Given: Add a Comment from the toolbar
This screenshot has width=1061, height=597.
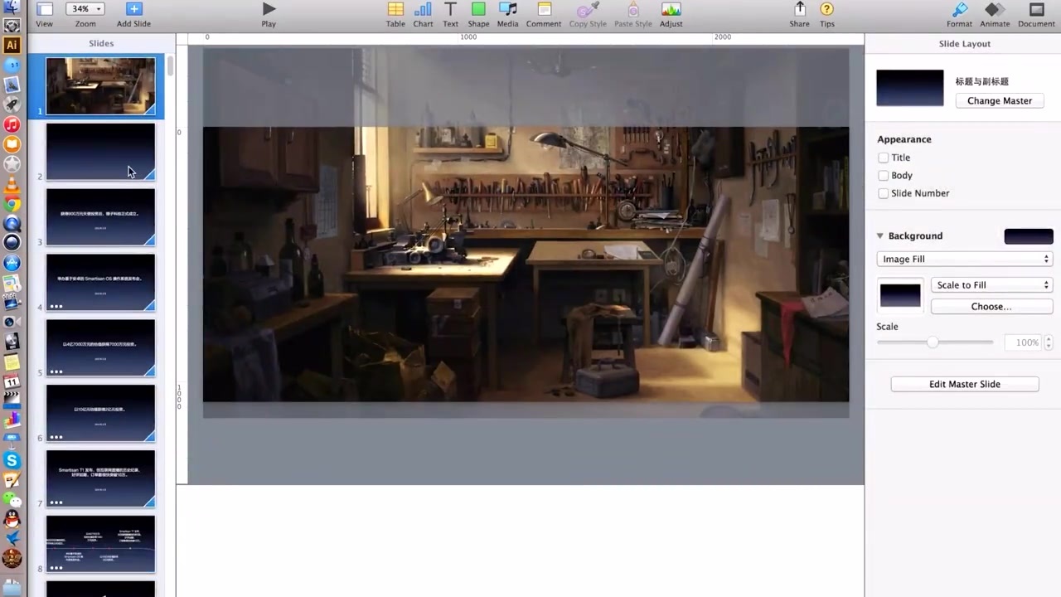Looking at the screenshot, I should pos(544,9).
